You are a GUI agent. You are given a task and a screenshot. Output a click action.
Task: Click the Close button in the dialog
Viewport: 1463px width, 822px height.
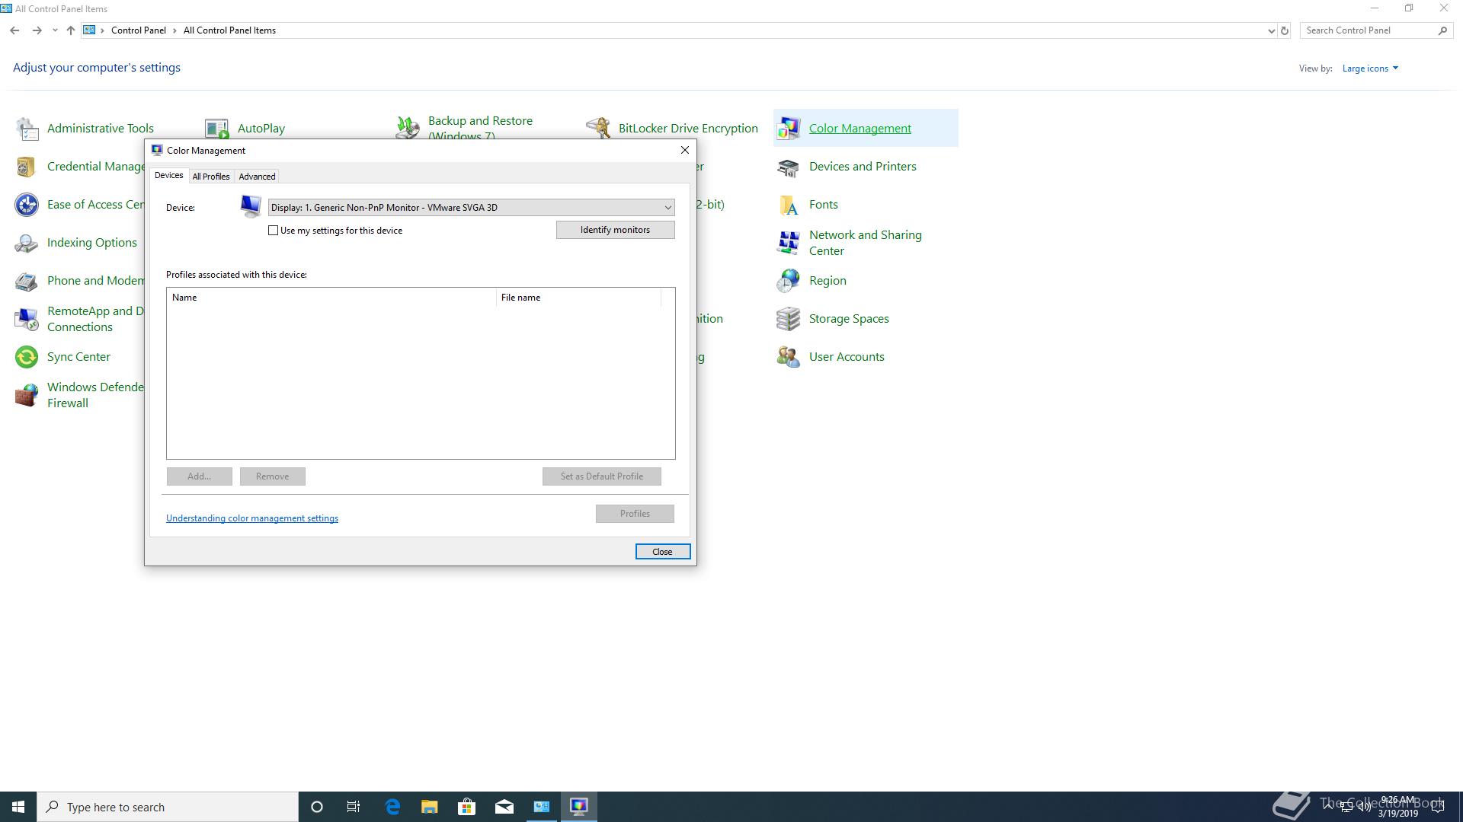pyautogui.click(x=662, y=552)
